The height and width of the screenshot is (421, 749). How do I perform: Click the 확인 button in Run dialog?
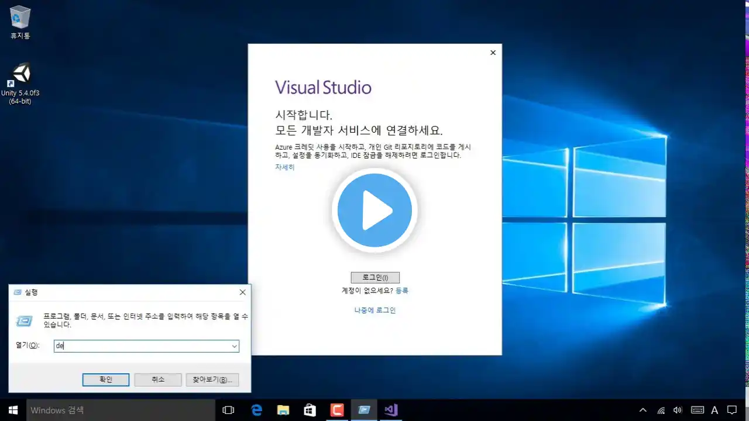tap(106, 379)
